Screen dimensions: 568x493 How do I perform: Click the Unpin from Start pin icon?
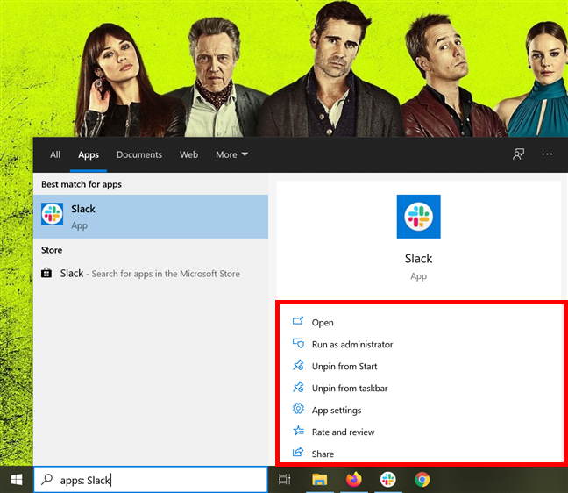point(298,365)
